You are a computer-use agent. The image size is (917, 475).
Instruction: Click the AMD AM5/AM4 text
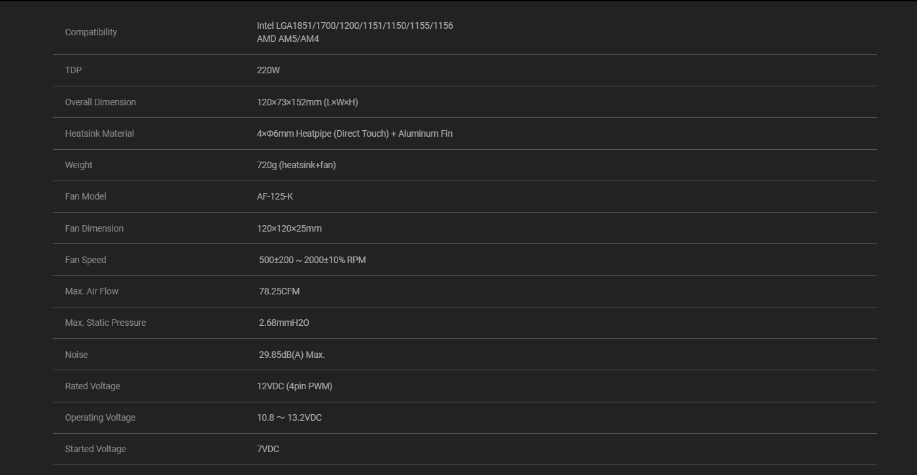(x=288, y=39)
